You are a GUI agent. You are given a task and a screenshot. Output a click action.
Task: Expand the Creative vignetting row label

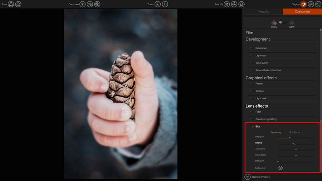coord(266,119)
